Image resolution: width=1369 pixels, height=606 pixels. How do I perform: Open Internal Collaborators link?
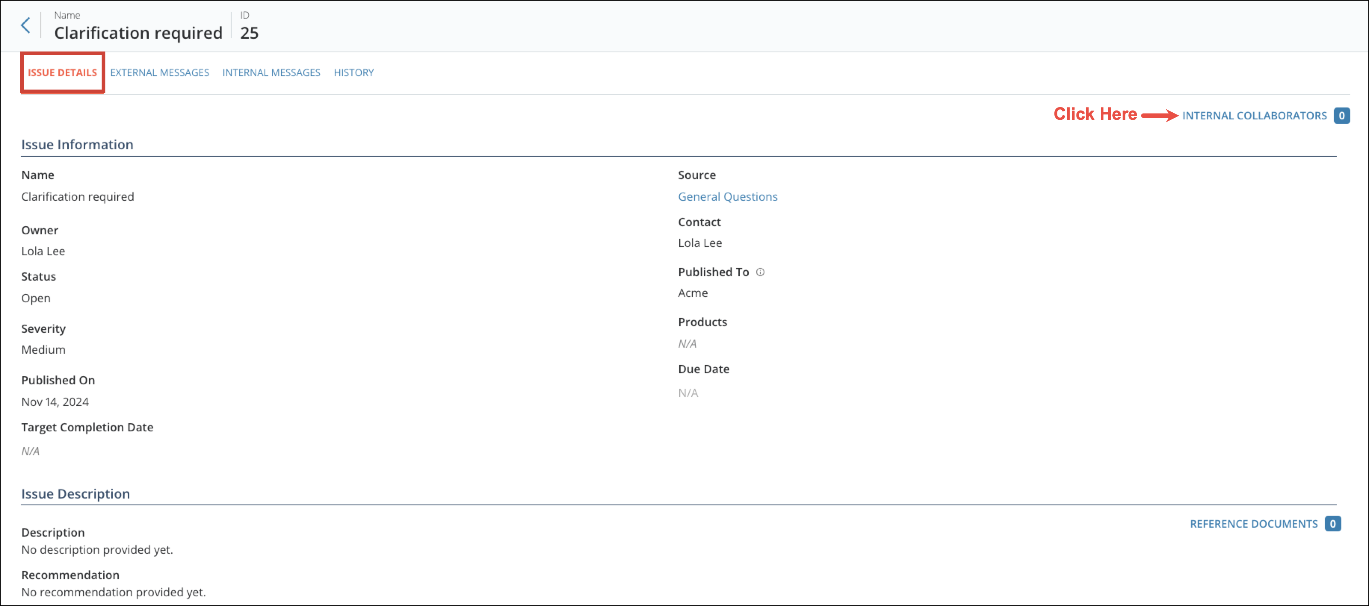(1254, 116)
